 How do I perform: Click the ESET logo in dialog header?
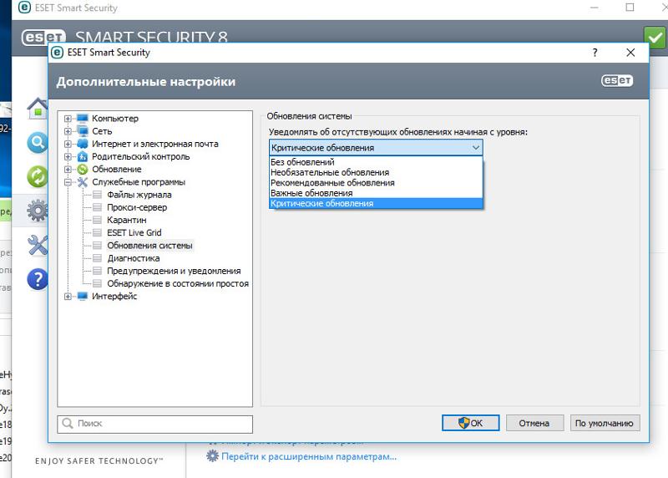coord(617,80)
